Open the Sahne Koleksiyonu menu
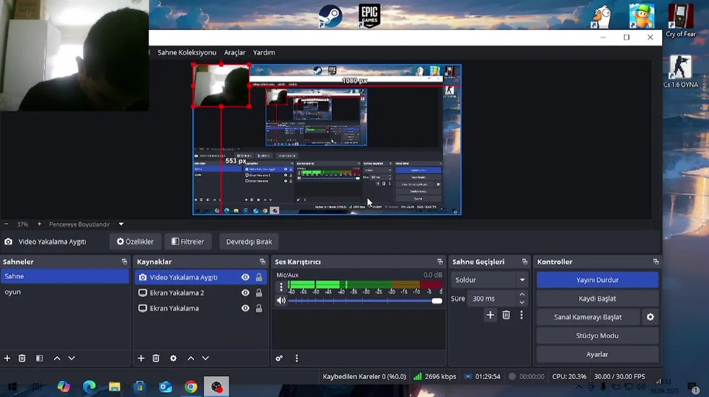This screenshot has width=709, height=397. pyautogui.click(x=187, y=52)
